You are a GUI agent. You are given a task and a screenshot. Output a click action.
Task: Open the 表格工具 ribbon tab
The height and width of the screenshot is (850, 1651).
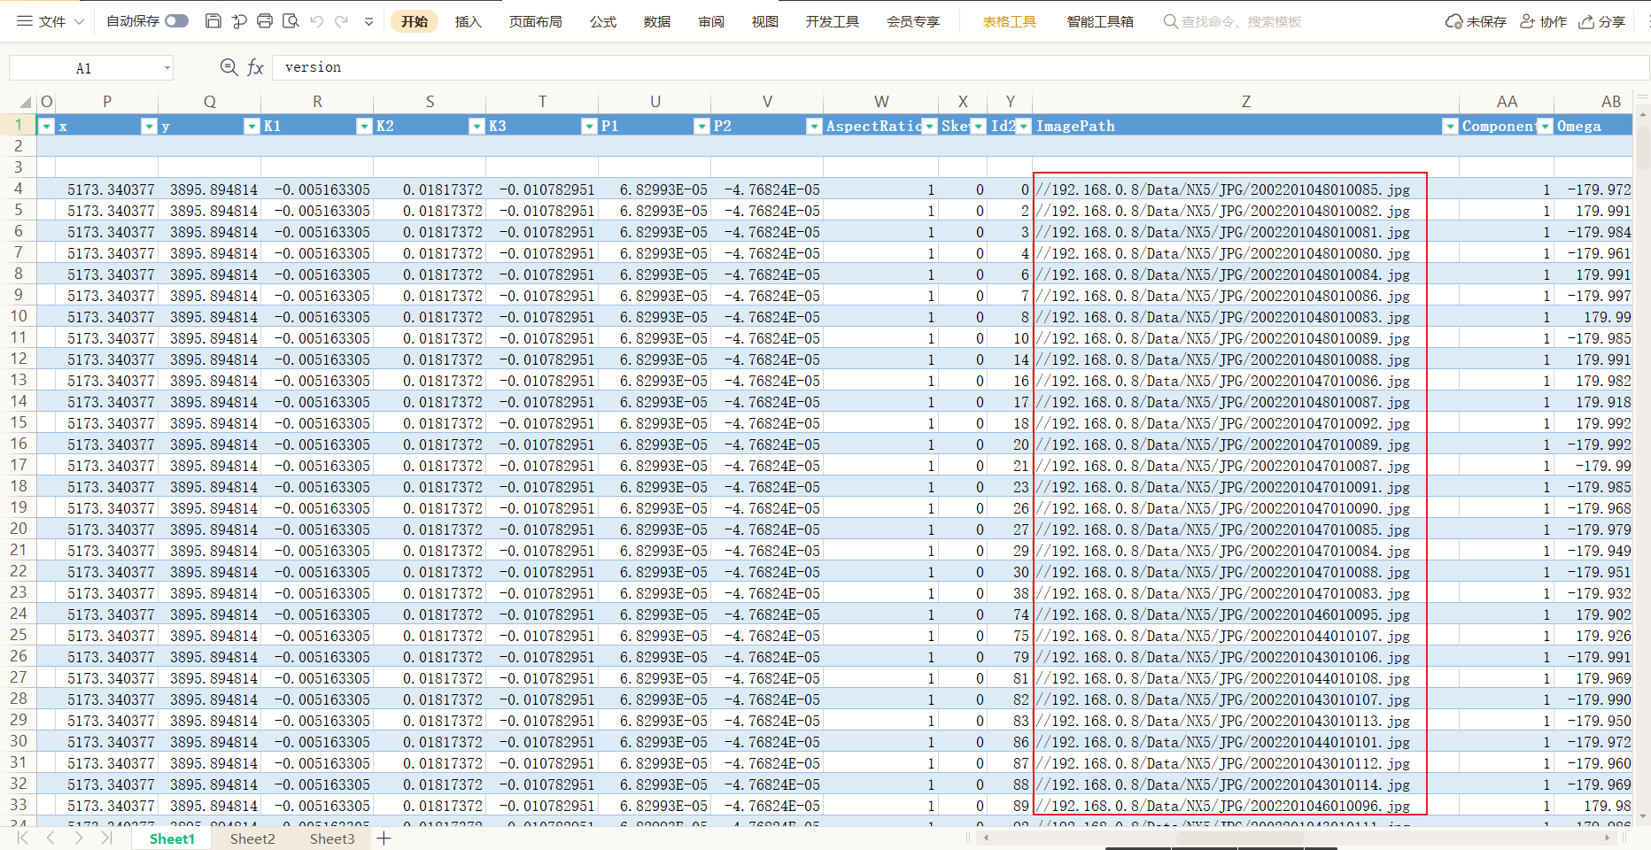(x=1010, y=21)
